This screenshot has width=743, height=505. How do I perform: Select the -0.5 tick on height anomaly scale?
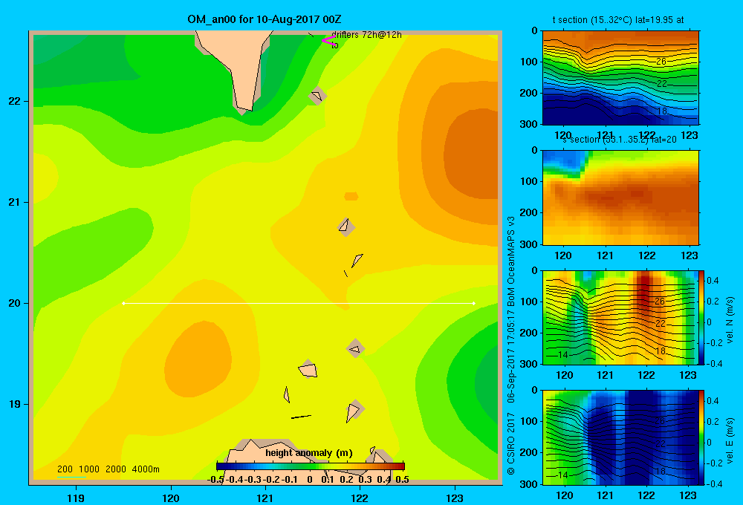point(216,480)
